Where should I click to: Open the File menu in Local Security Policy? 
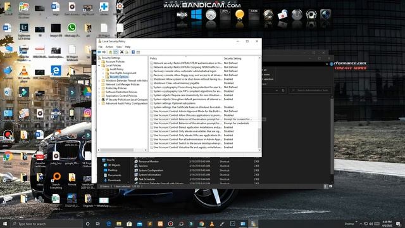pyautogui.click(x=100, y=47)
